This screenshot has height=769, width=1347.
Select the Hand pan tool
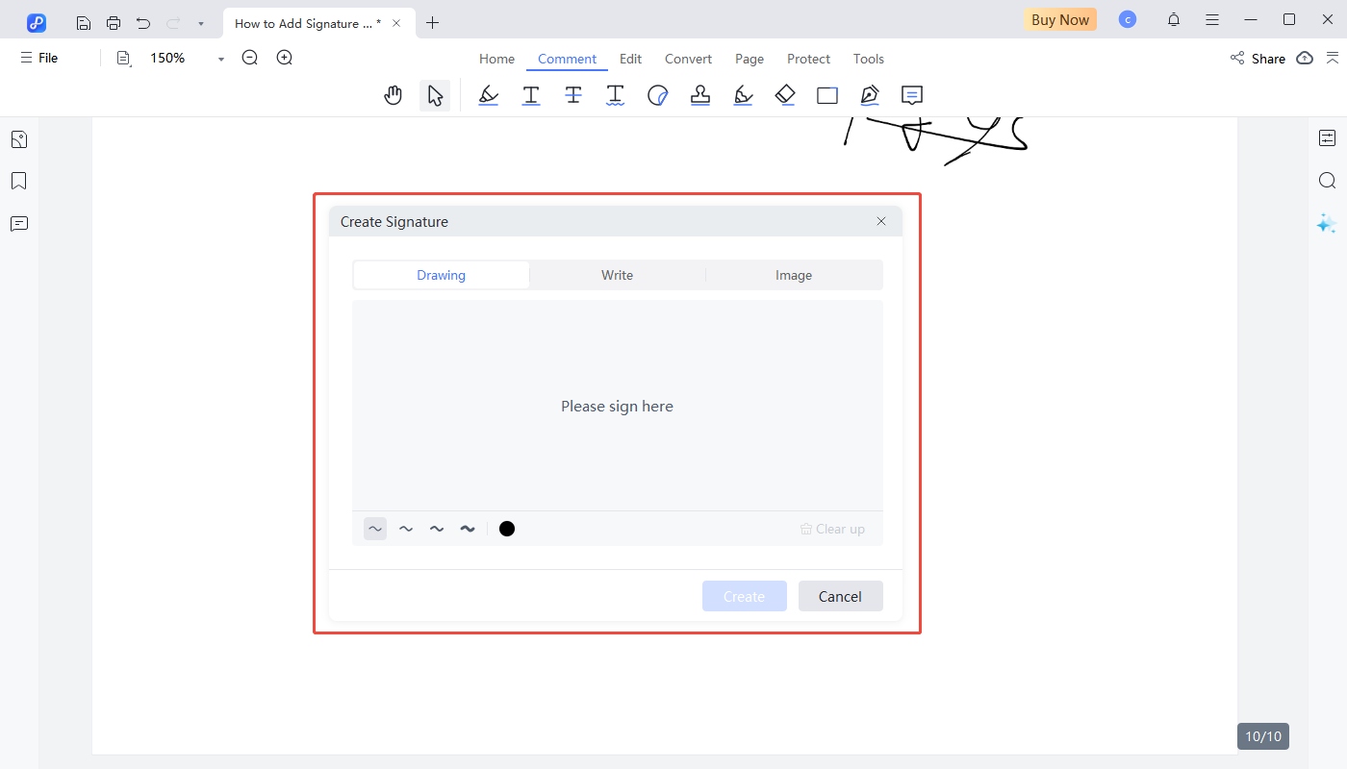click(x=393, y=95)
